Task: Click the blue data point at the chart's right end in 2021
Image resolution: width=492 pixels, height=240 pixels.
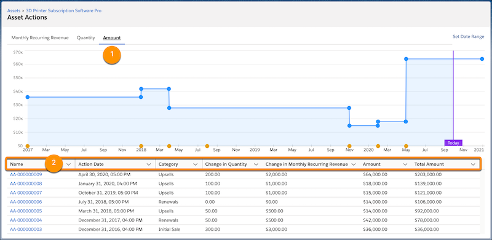Action: 482,59
